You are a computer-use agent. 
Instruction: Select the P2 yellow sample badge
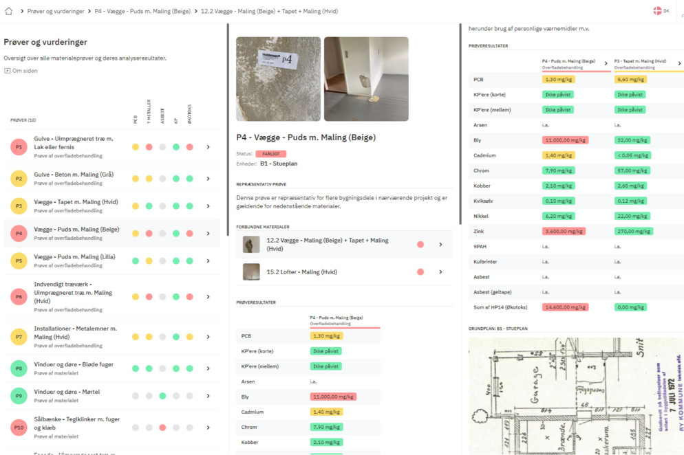tap(19, 179)
